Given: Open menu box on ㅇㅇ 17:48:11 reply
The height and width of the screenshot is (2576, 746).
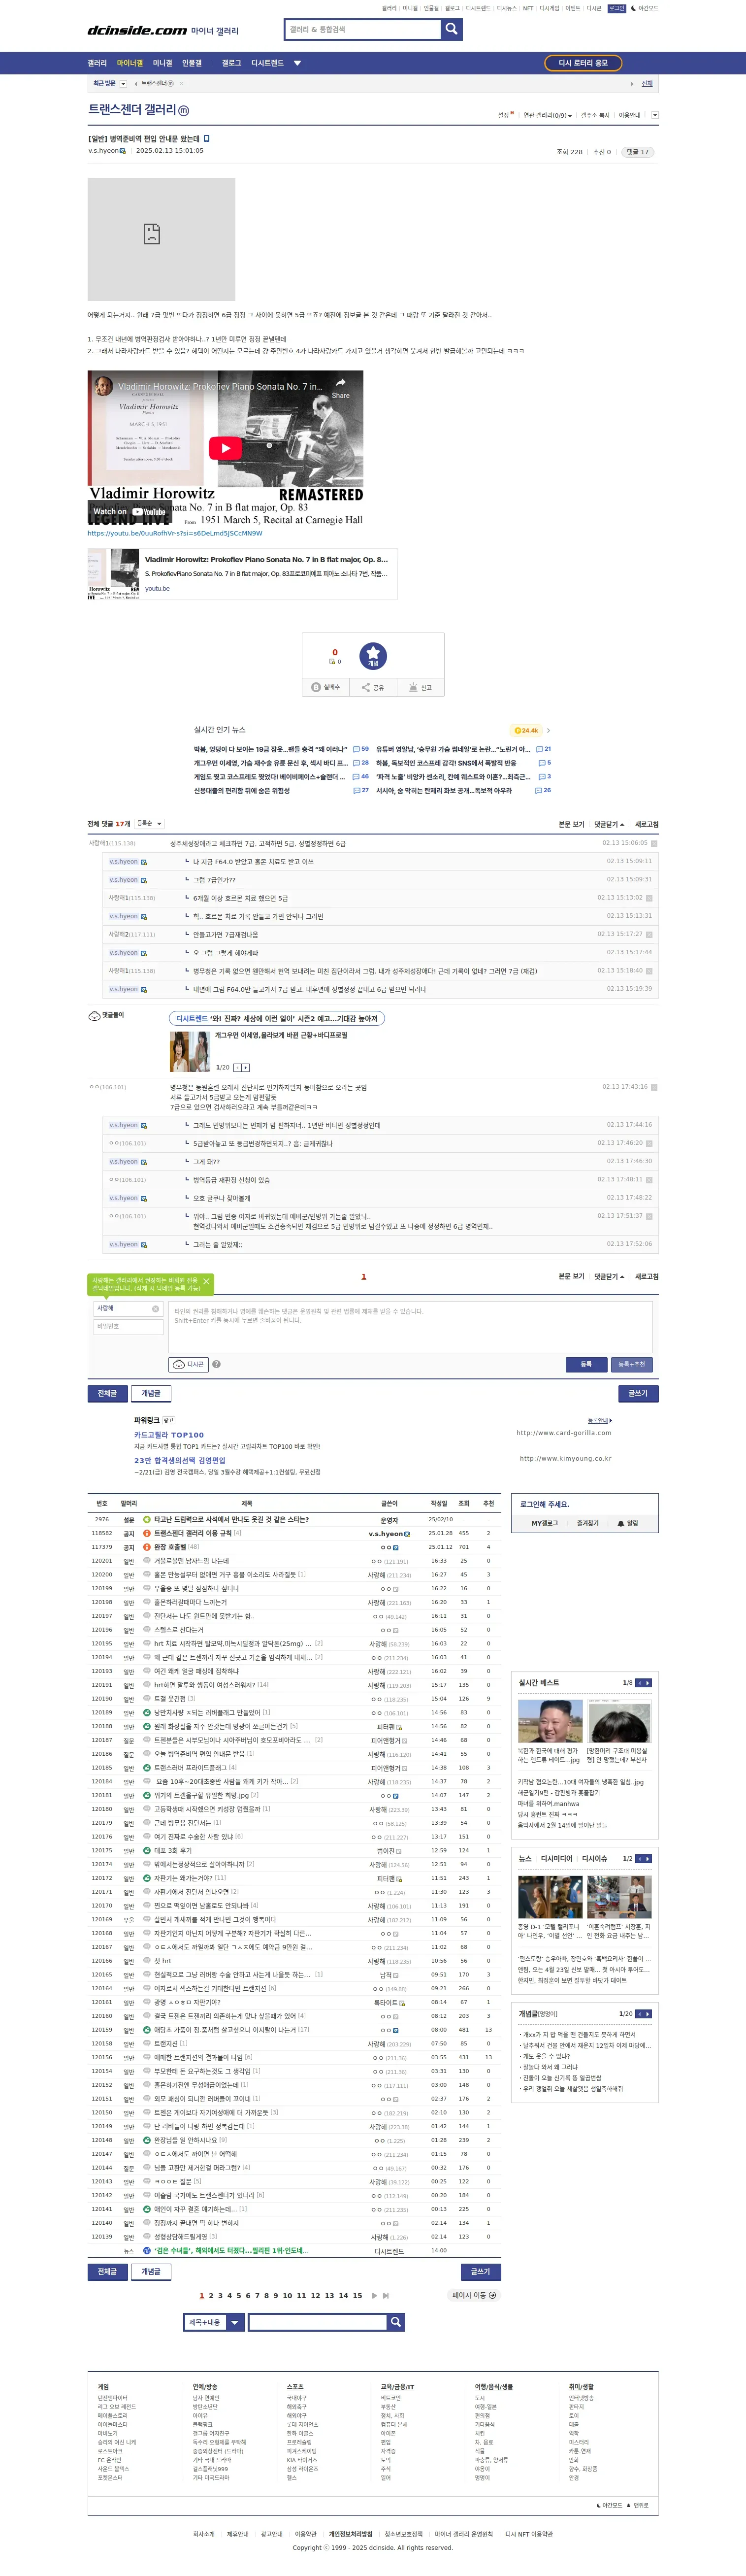Looking at the screenshot, I should [x=649, y=1179].
